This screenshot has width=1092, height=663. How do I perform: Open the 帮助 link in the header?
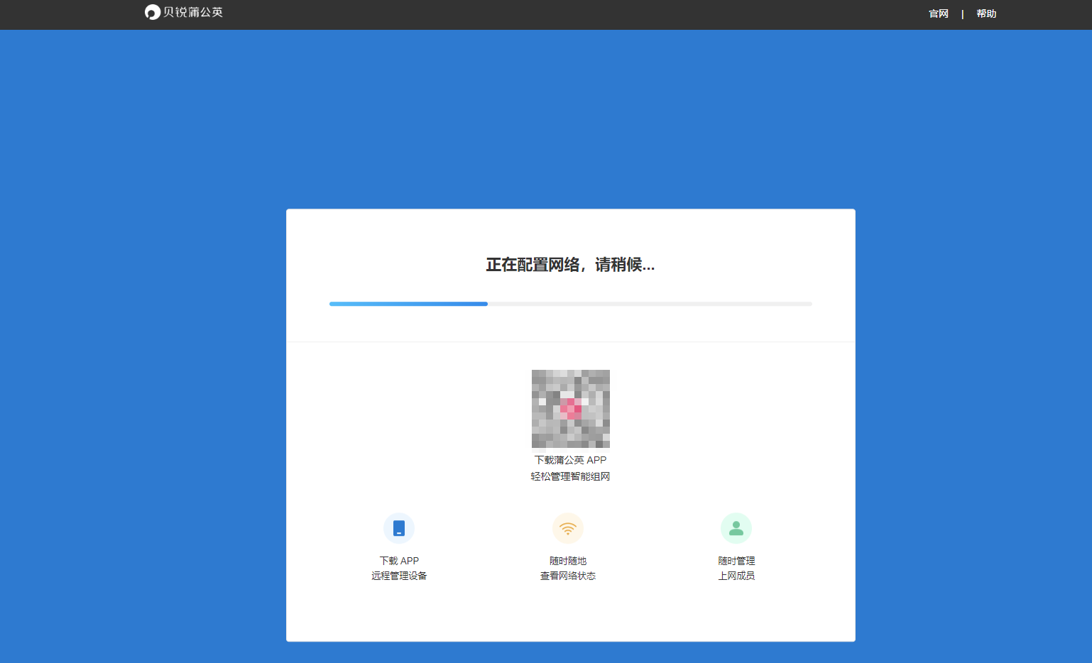[986, 13]
